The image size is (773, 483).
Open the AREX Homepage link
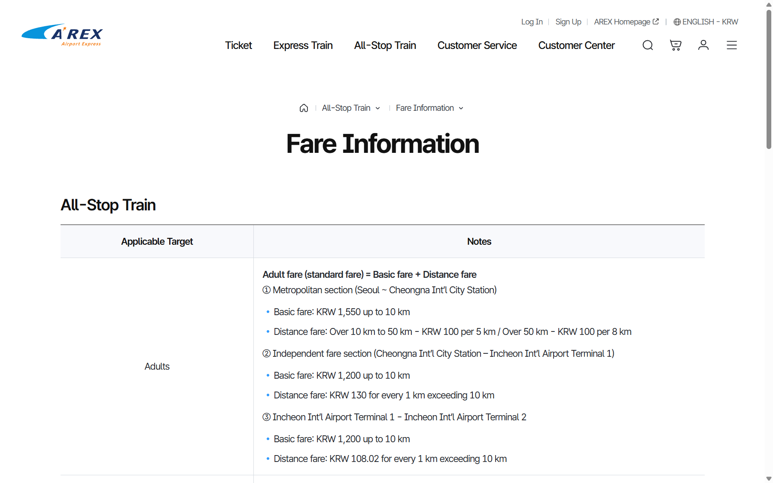626,22
